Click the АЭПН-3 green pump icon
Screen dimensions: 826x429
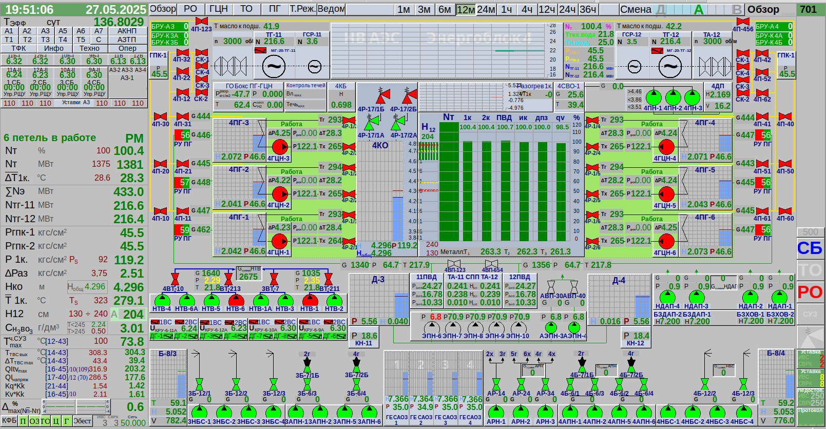pos(551,326)
